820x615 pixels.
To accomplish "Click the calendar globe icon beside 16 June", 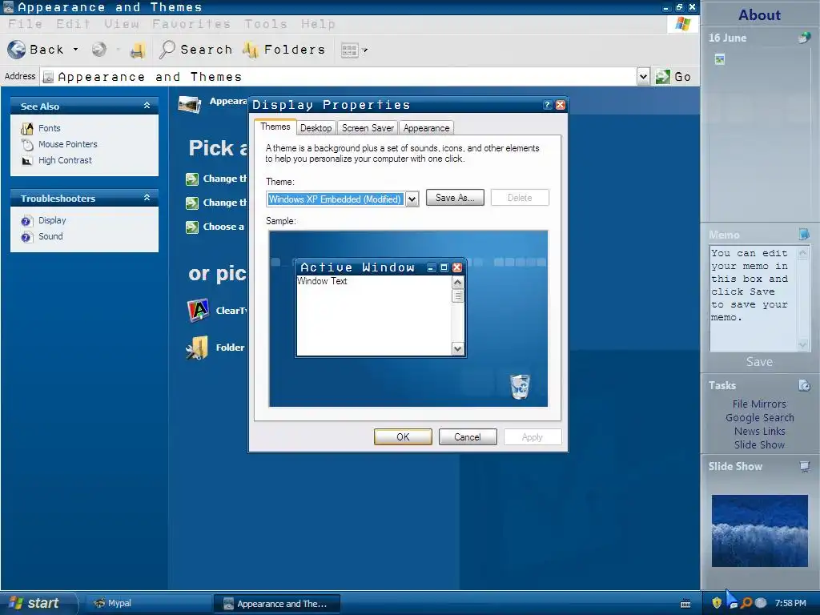I will tap(804, 38).
